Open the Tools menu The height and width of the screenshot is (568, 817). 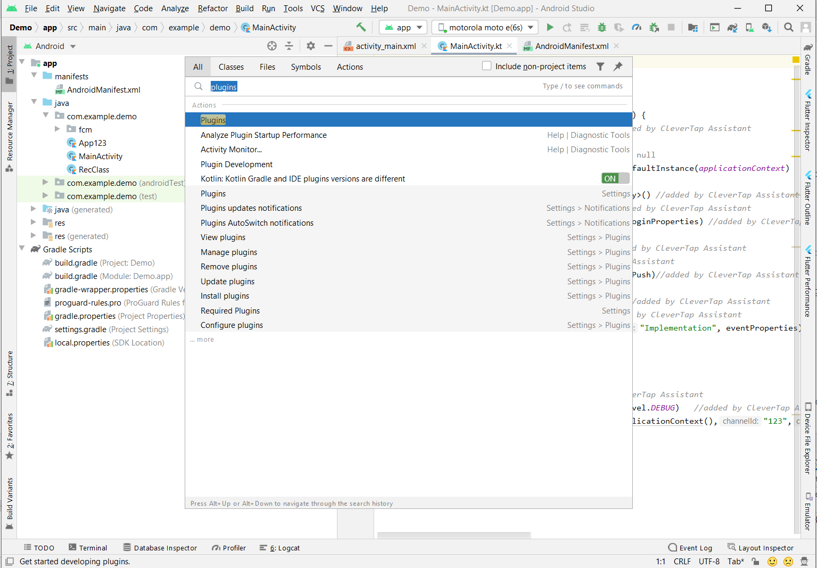pyautogui.click(x=293, y=8)
